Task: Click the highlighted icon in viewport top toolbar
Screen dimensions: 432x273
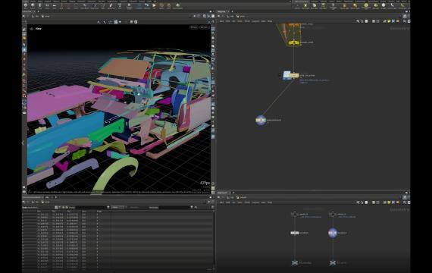Action: point(116,22)
